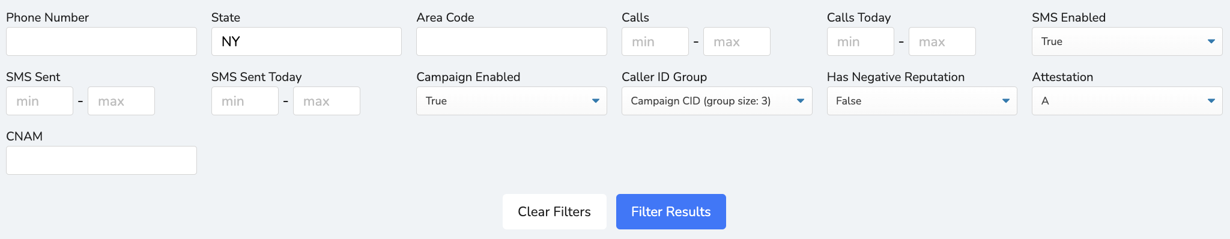The image size is (1230, 239).
Task: Click the Attestation dropdown arrow icon
Action: point(1211,101)
